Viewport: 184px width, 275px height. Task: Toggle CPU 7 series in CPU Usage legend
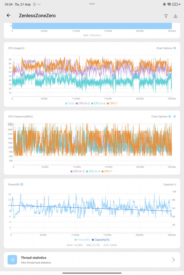pos(112,104)
